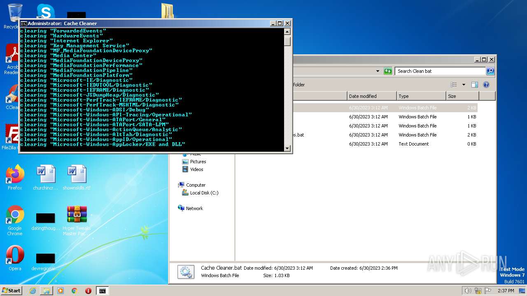Click the Cache Cleaner.bat details pane icon
Screen dimensions: 527x296
186,272
